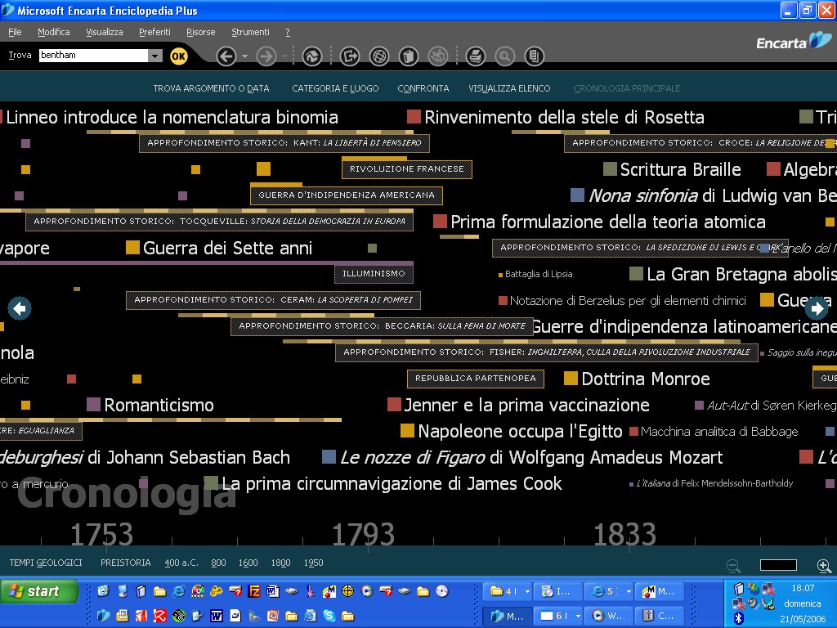
Task: Click the timeline zoom level bar
Action: coord(778,565)
